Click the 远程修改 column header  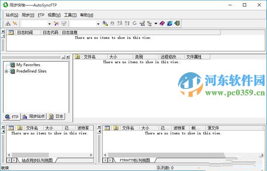(x=172, y=57)
